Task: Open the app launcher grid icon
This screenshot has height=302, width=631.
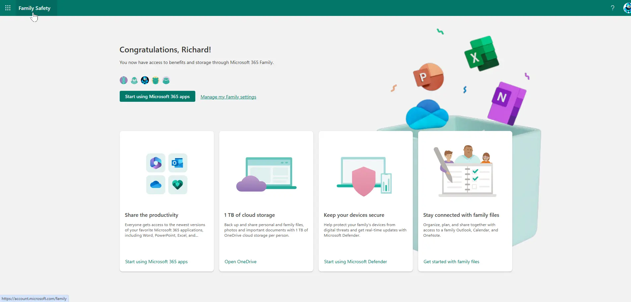Action: 8,8
